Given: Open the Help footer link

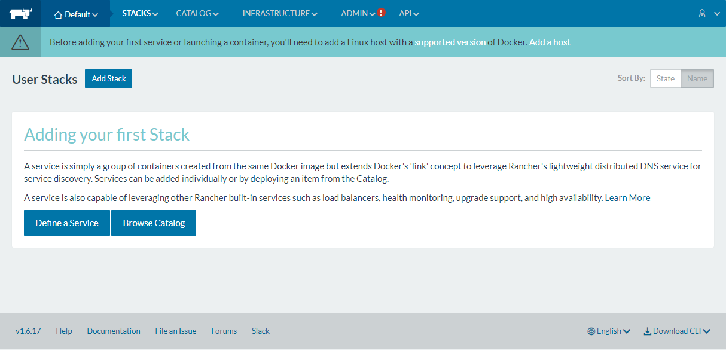Looking at the screenshot, I should [x=64, y=331].
